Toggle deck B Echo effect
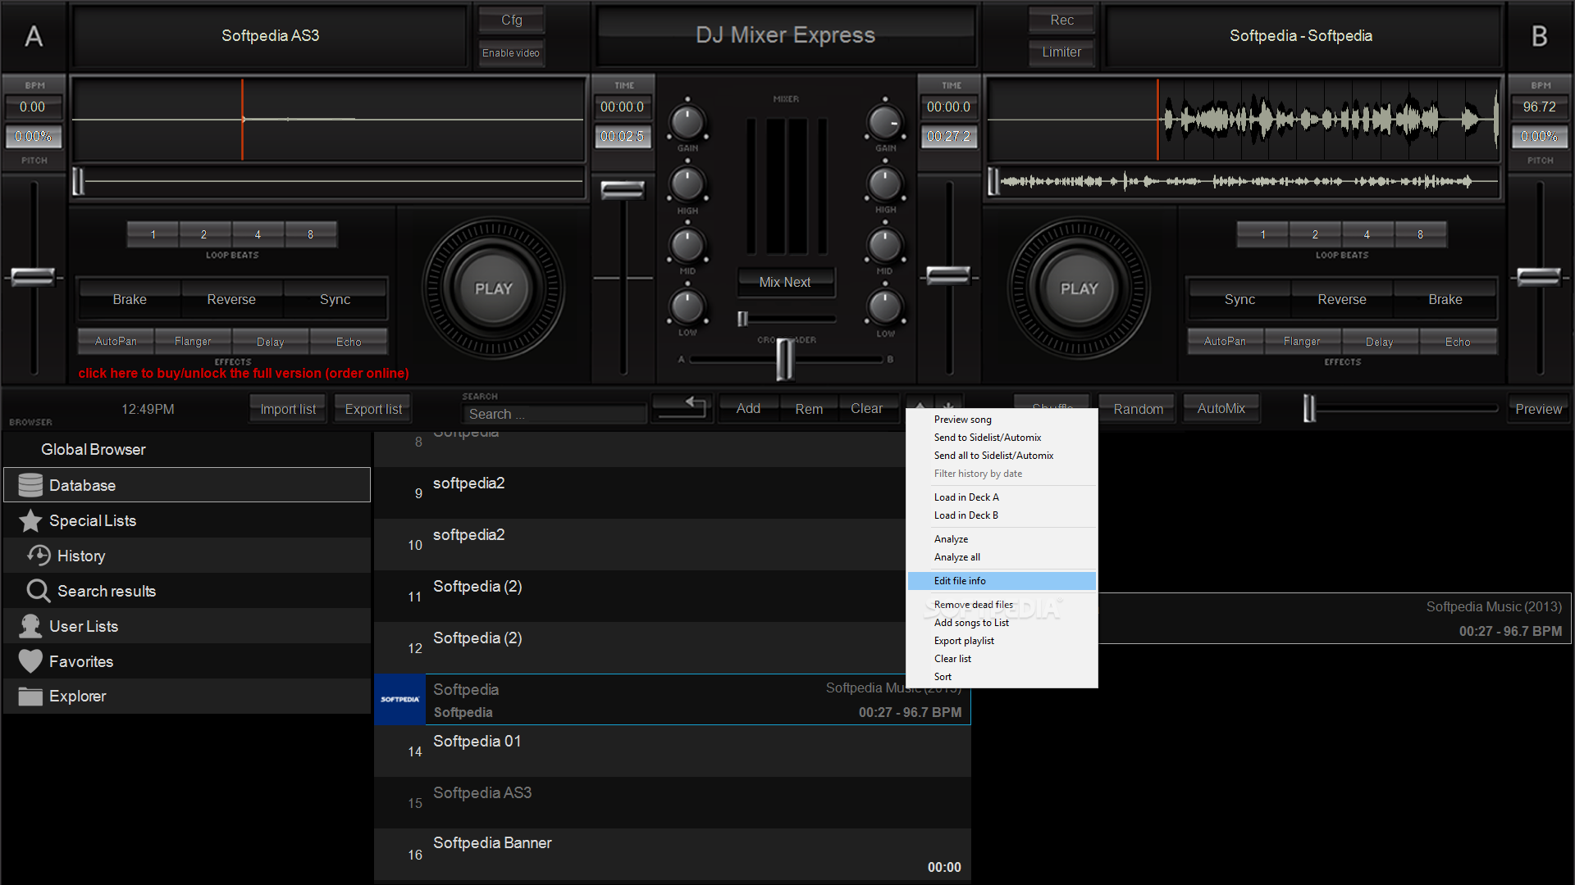 [x=1458, y=341]
